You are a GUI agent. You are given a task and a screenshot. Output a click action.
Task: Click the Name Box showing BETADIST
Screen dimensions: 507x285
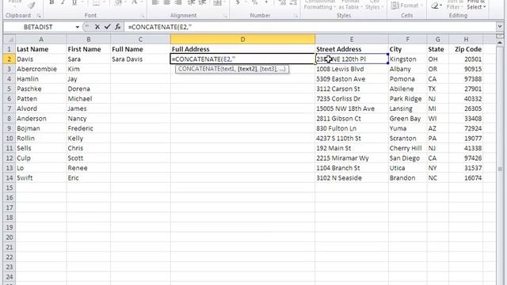(x=38, y=27)
